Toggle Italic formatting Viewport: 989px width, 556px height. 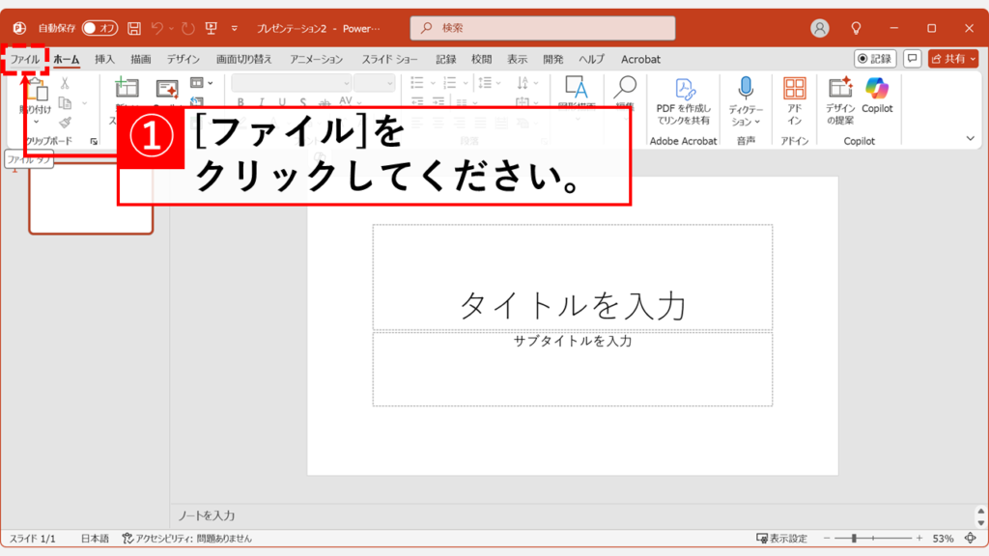[261, 102]
